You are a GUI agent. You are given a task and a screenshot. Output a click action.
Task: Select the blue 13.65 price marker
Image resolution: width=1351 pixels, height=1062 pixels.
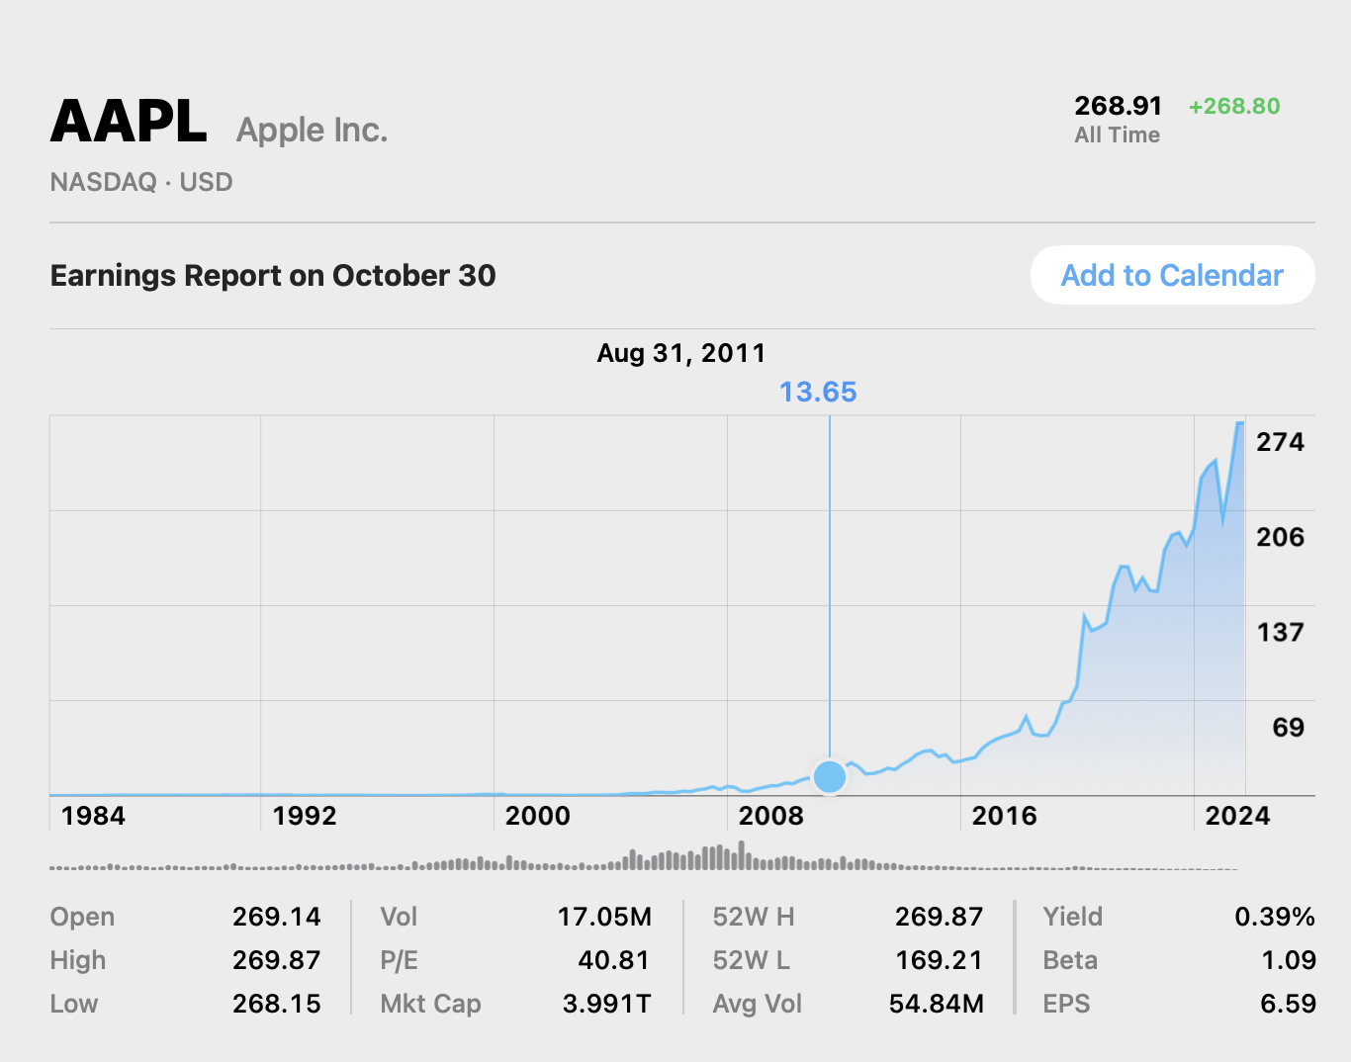pyautogui.click(x=819, y=392)
